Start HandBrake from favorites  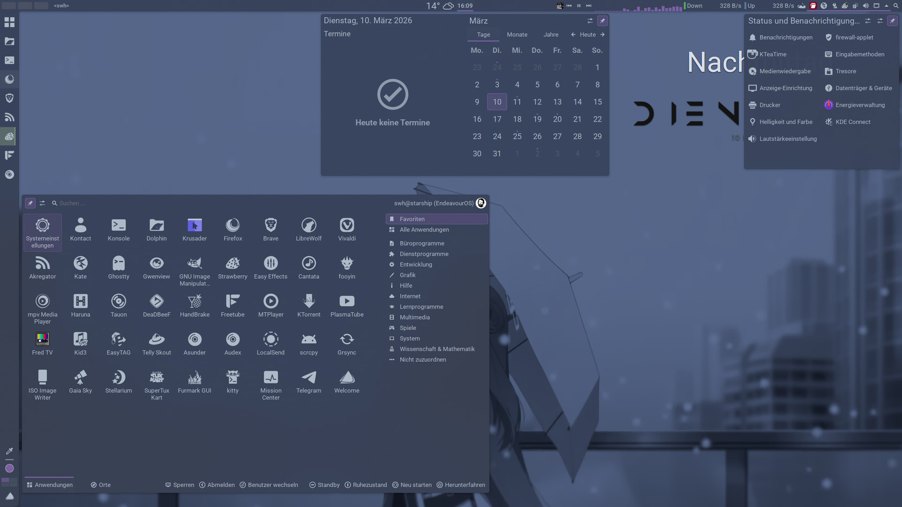tap(194, 306)
